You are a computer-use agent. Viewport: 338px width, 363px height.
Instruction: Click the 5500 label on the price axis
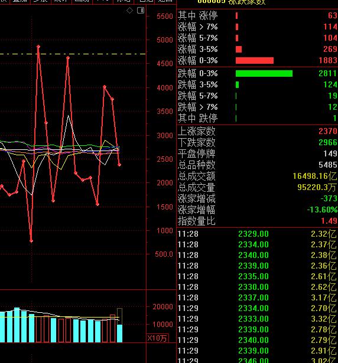pos(165,17)
